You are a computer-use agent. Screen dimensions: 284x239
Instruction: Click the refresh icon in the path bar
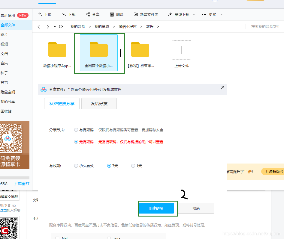click(61, 27)
